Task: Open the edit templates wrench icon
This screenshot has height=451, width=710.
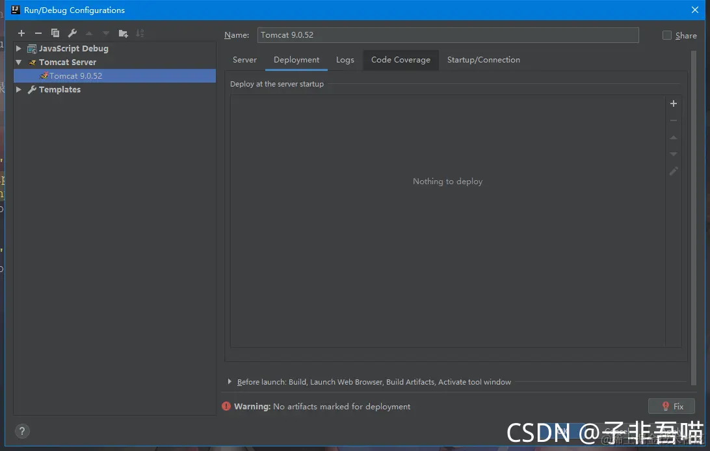Action: [72, 33]
